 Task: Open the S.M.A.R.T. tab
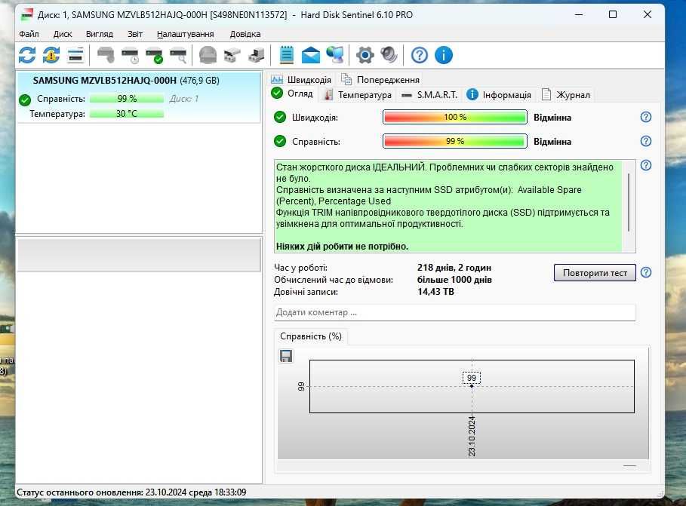[429, 95]
